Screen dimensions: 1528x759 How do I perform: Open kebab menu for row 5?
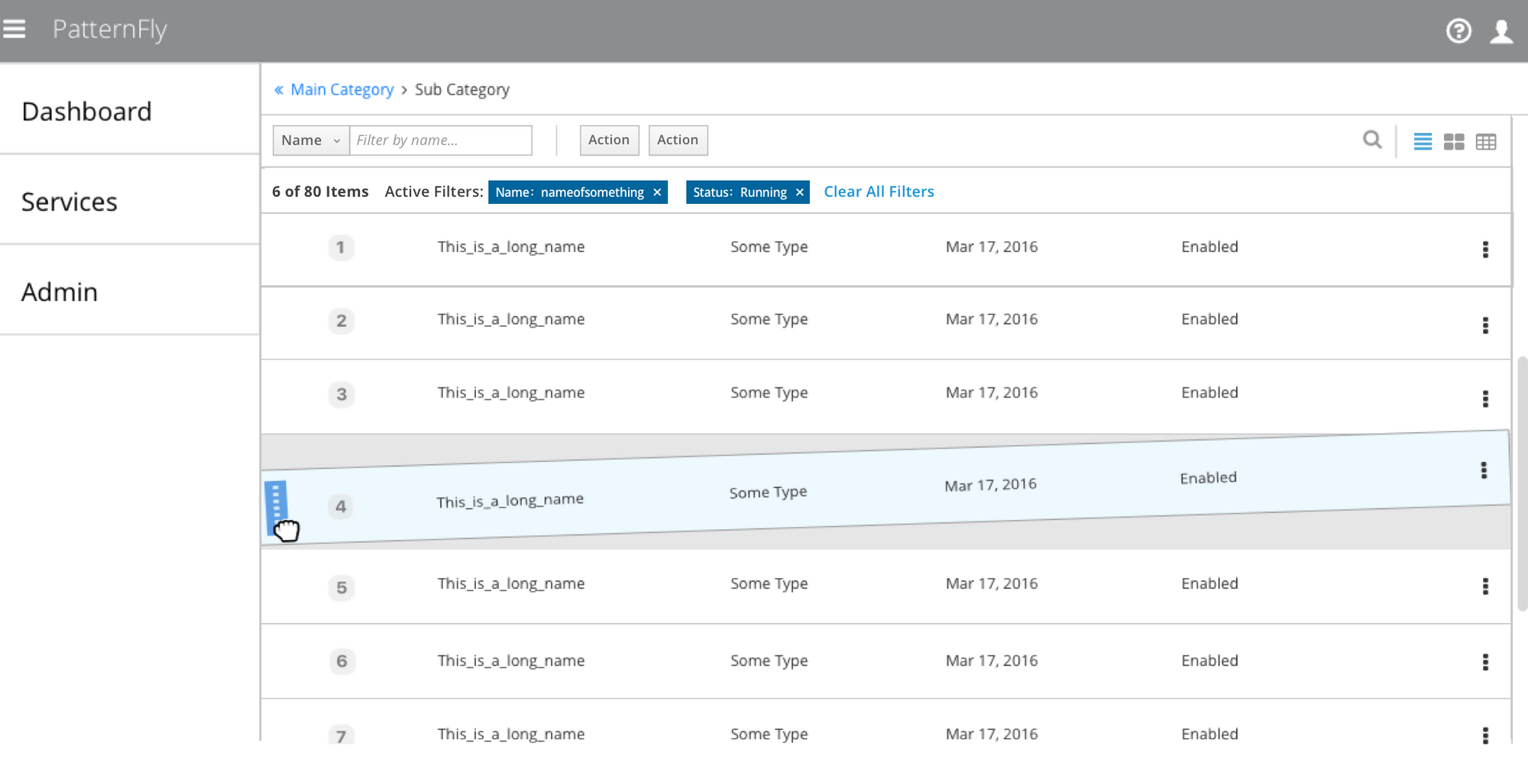pos(1485,586)
